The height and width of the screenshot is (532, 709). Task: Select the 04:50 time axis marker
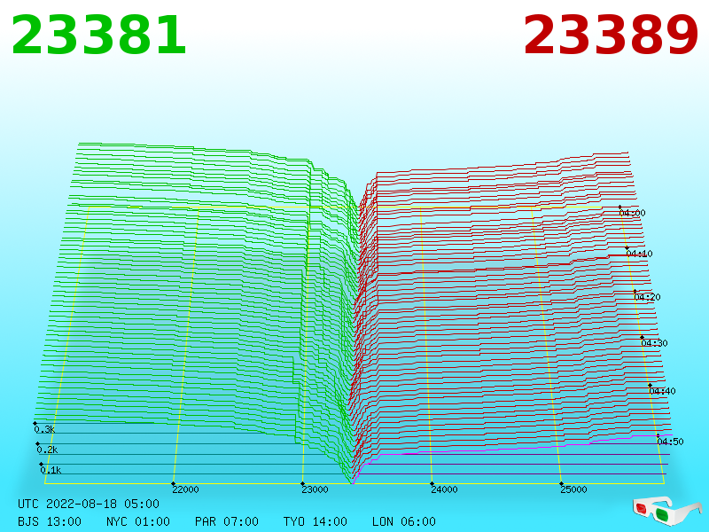[x=670, y=441]
